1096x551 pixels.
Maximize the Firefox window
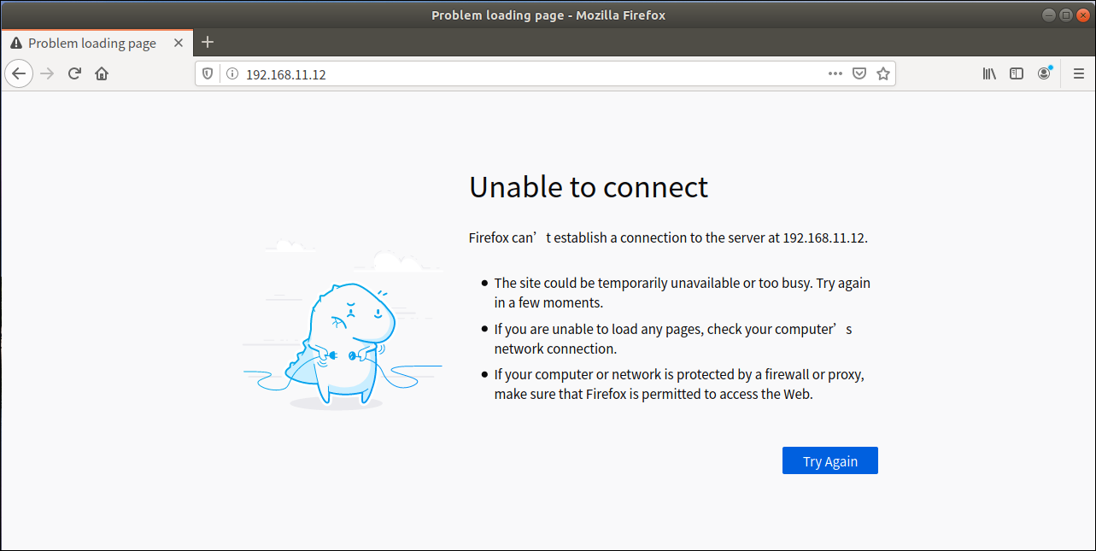tap(1065, 15)
